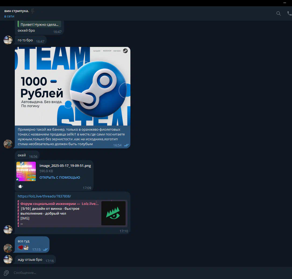
Task: Click "ОТКРЫТЬ С ПОМОЩЬЮ" on the PNG file
Action: (60, 177)
